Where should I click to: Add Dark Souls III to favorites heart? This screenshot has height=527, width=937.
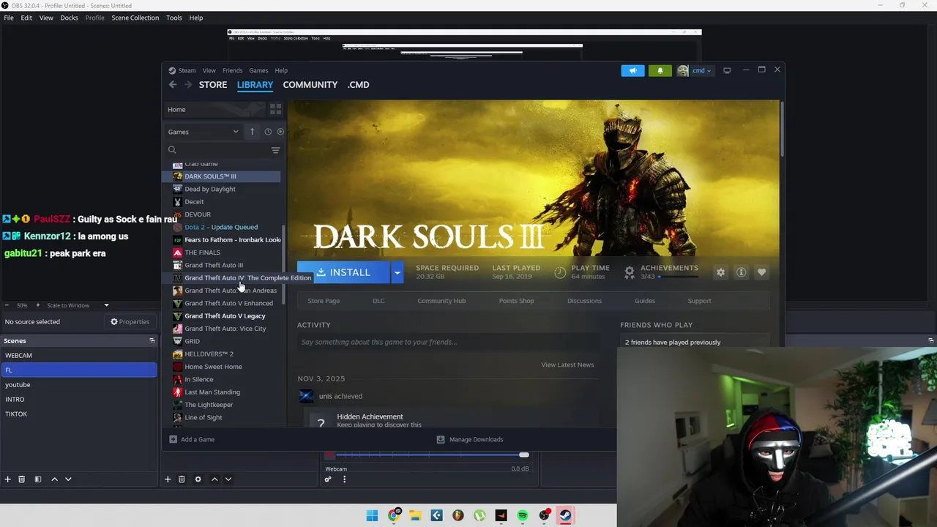pos(761,272)
